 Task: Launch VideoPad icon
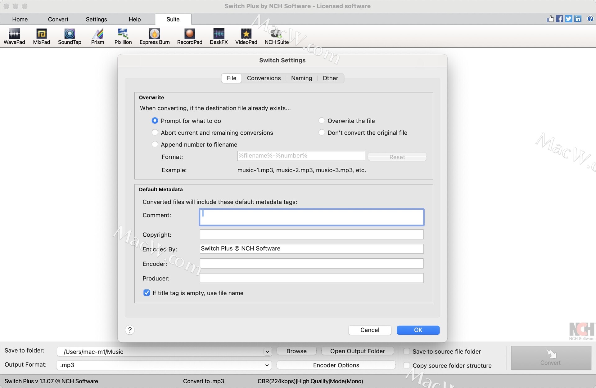click(246, 36)
